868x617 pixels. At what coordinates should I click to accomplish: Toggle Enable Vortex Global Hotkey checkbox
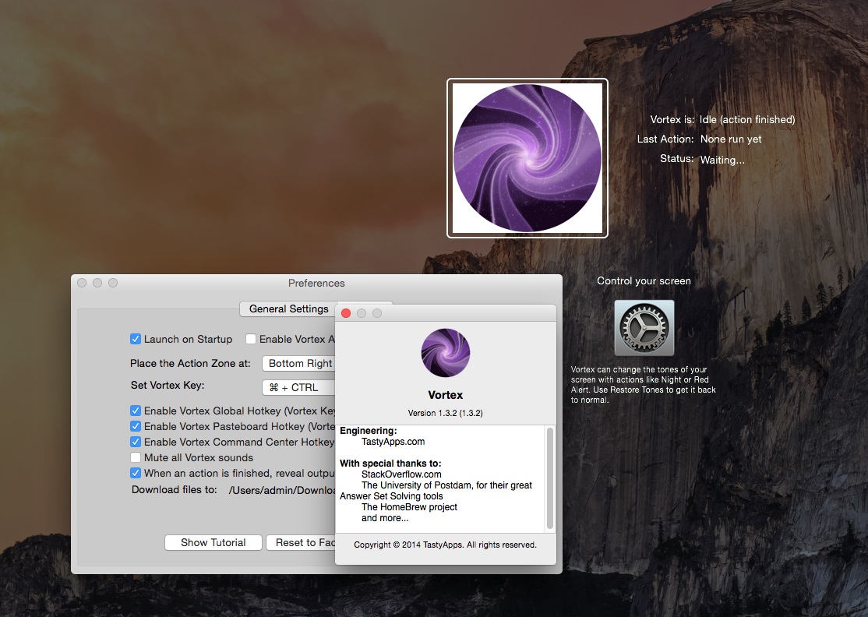click(x=135, y=411)
